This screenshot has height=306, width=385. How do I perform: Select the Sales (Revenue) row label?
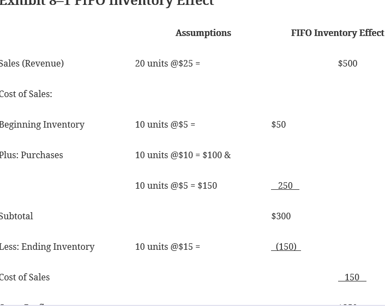click(x=32, y=63)
